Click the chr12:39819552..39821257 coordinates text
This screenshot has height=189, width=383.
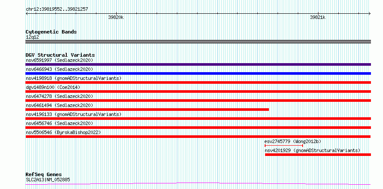click(x=57, y=9)
